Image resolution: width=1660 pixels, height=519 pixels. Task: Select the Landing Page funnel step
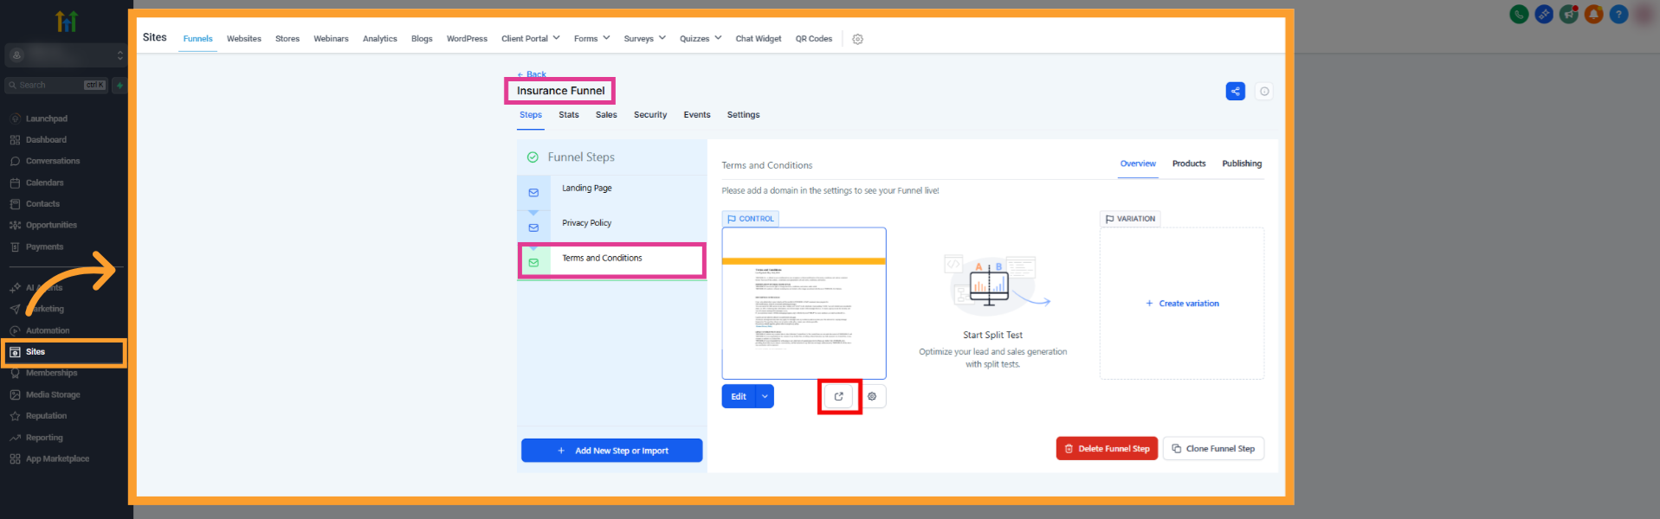(x=612, y=192)
